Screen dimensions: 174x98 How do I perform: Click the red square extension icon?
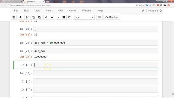point(158,5)
